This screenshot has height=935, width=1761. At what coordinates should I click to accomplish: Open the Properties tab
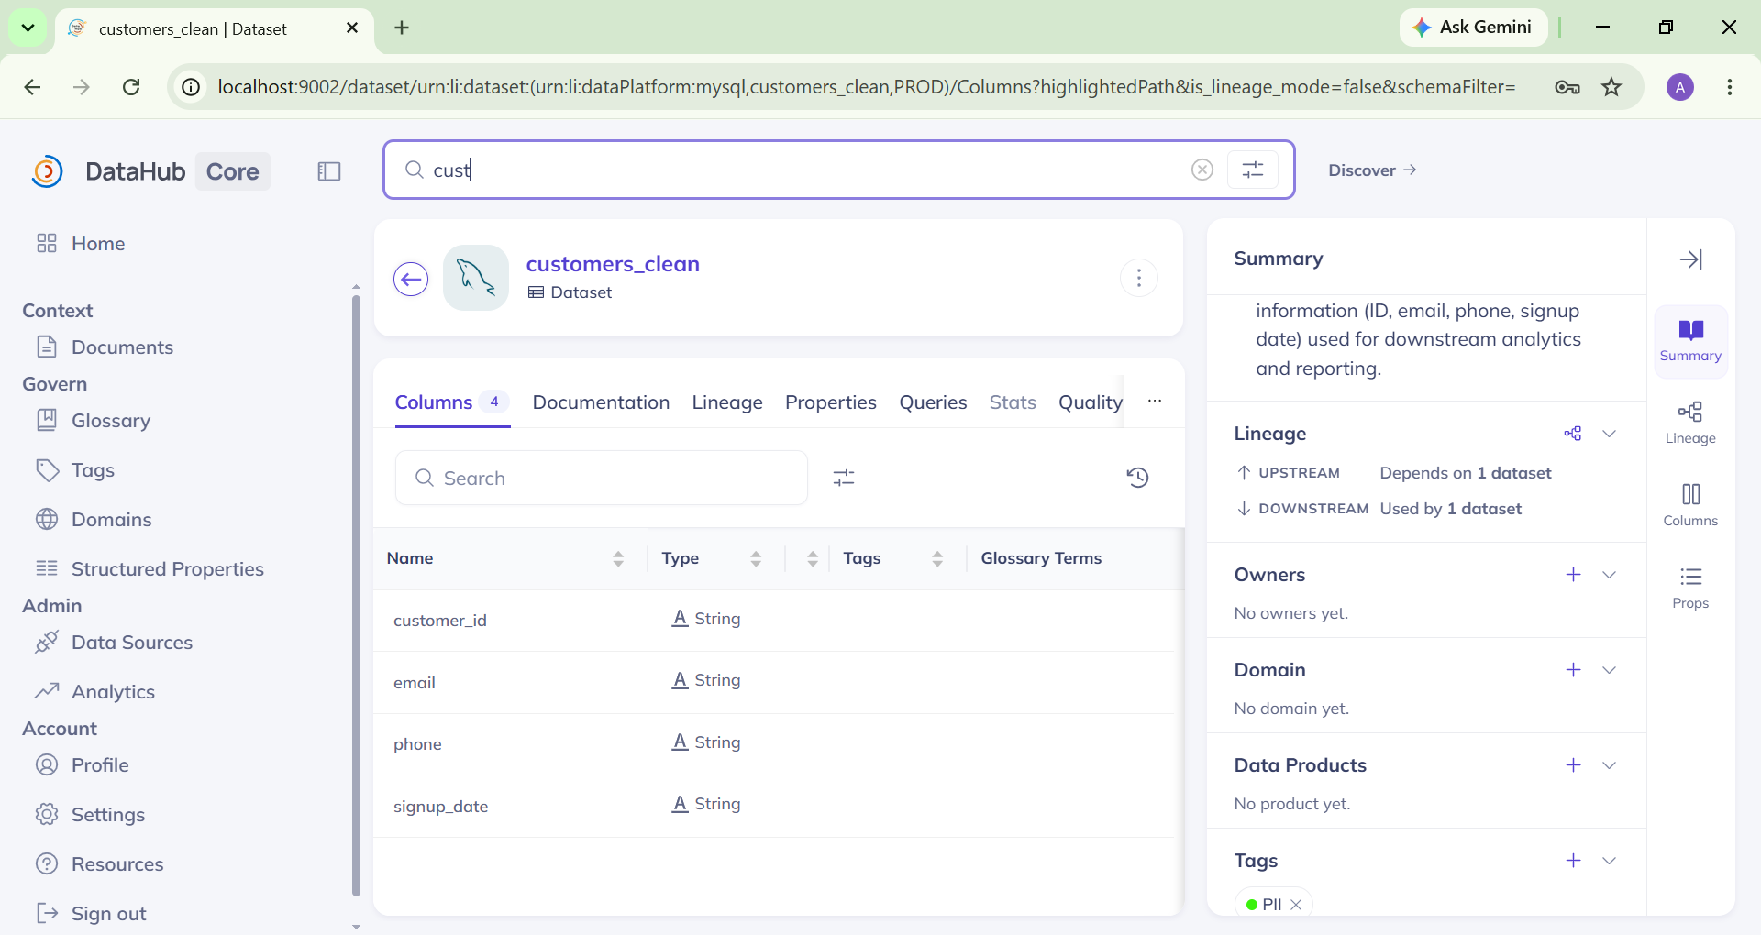831,402
